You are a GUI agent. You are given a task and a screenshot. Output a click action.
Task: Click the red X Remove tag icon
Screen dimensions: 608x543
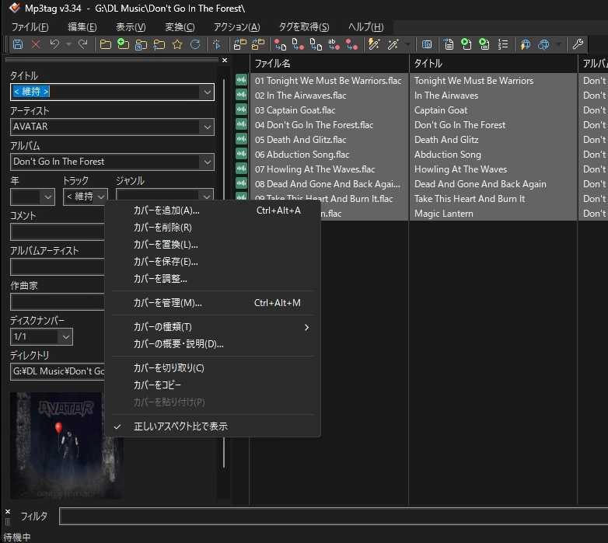tap(36, 44)
